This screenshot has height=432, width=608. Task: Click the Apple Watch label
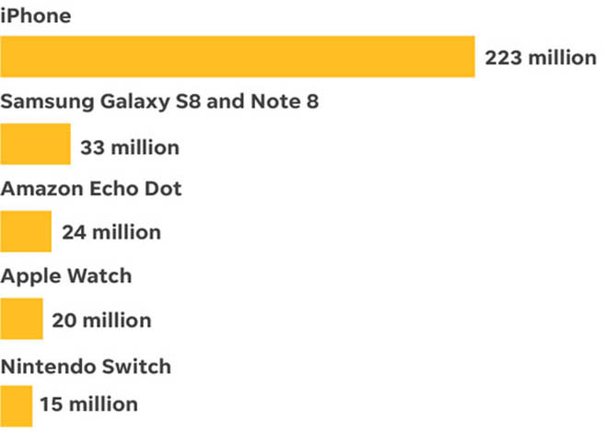pyautogui.click(x=66, y=277)
